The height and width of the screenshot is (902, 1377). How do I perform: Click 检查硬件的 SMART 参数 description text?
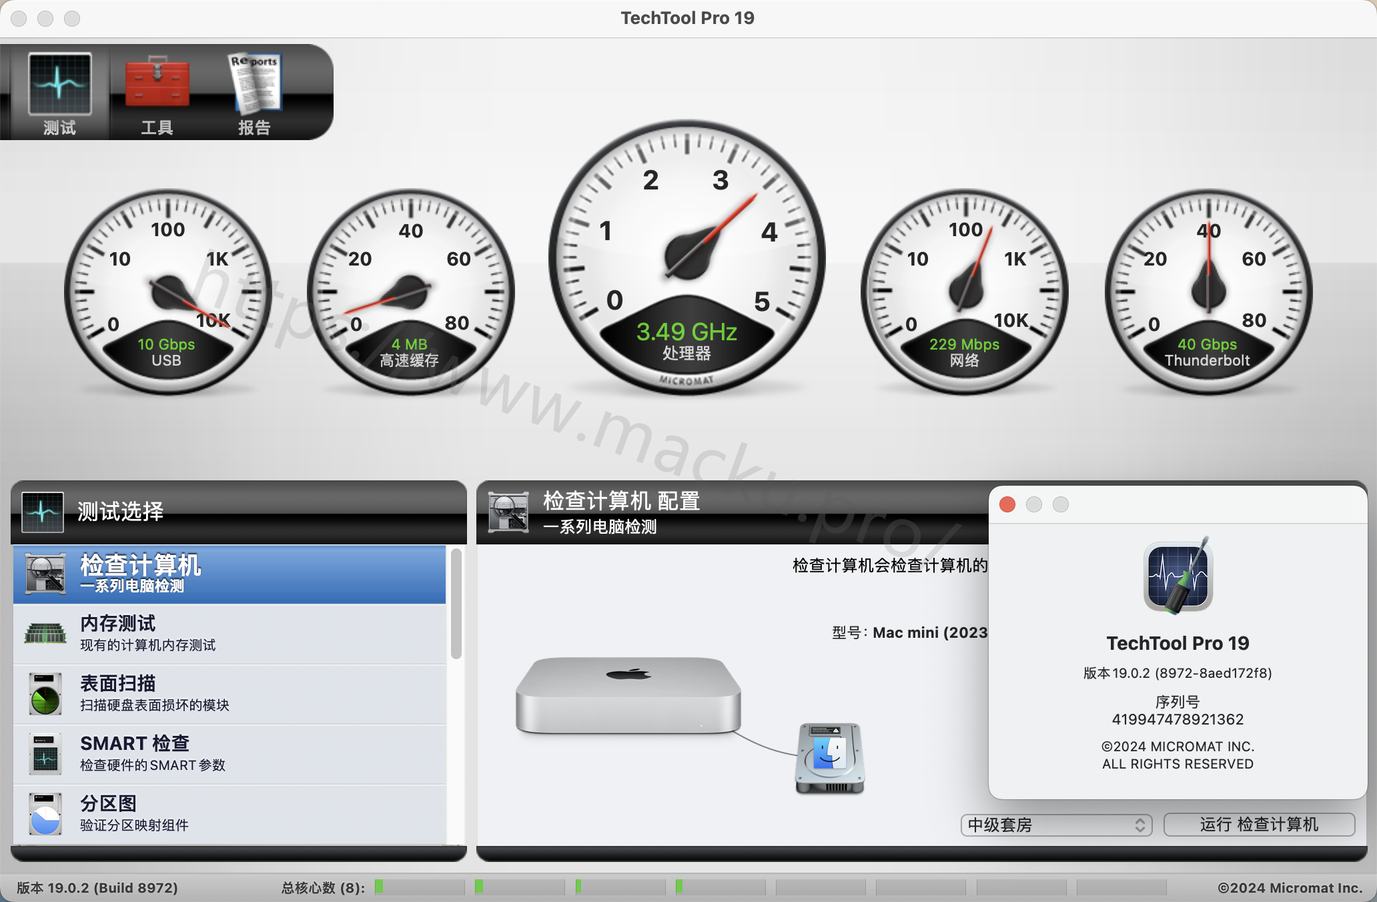point(153,765)
